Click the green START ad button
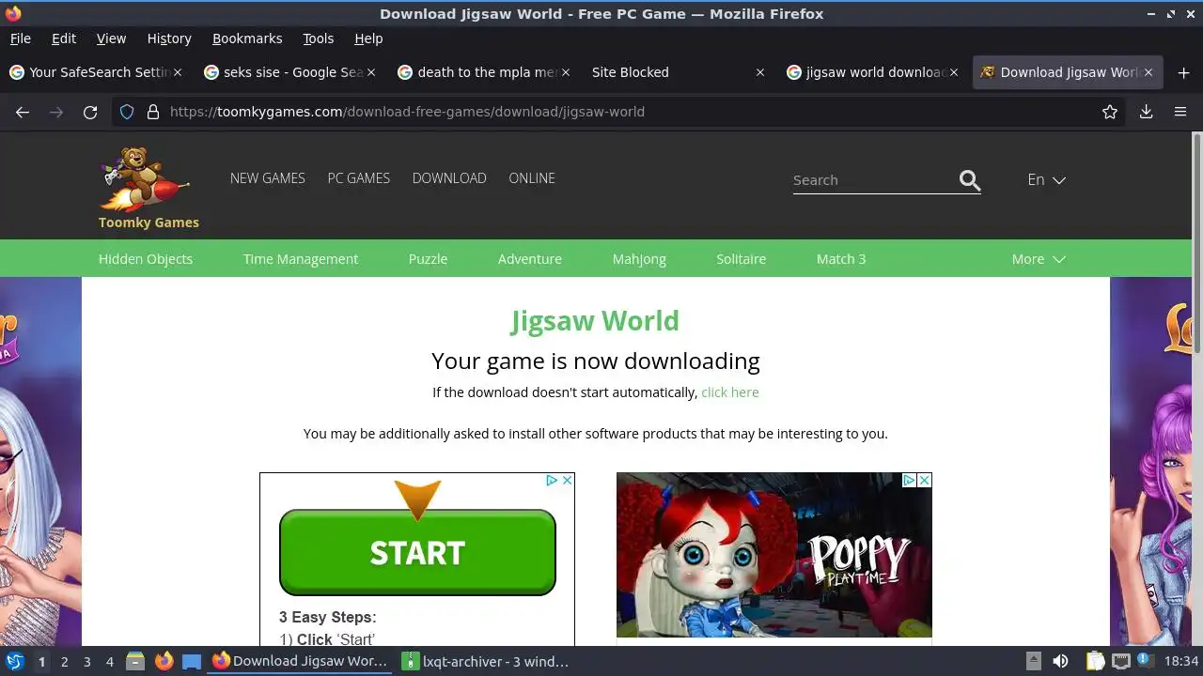The image size is (1203, 676). [x=417, y=552]
